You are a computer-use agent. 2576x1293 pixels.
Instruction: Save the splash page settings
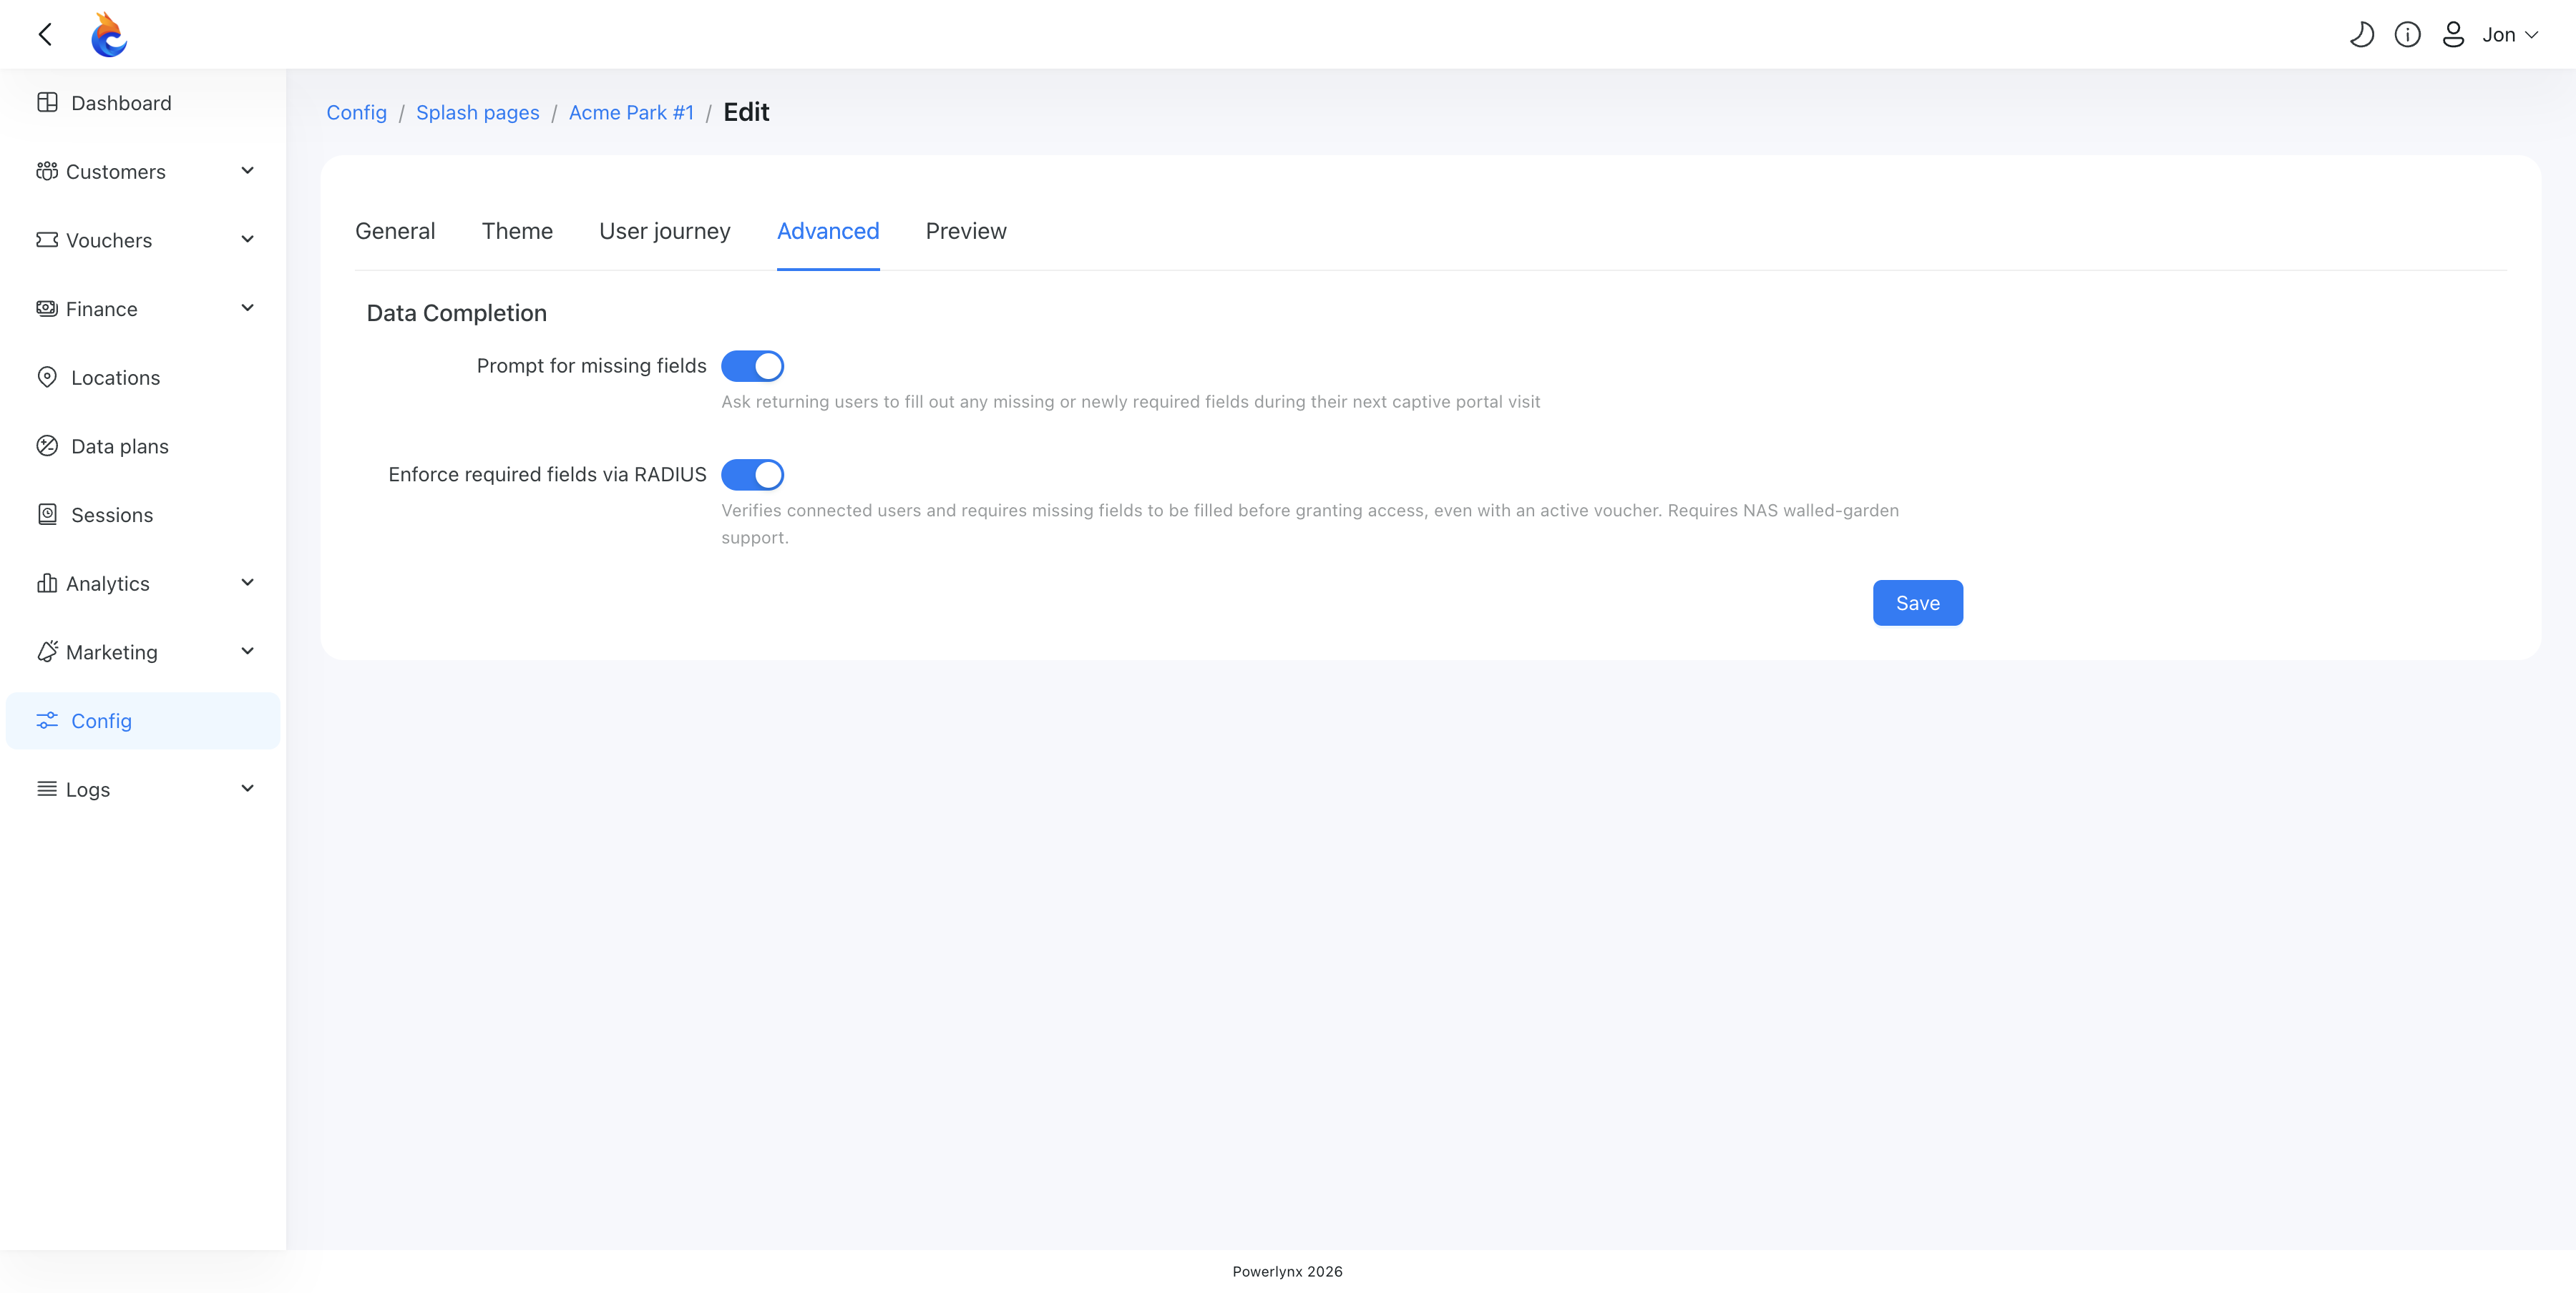click(1918, 603)
